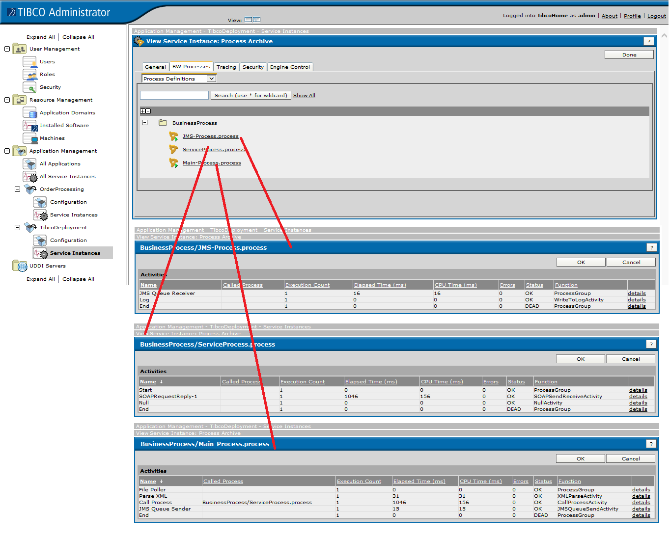Image resolution: width=669 pixels, height=537 pixels.
Task: Select the JMS-Process.process gear icon
Action: [x=174, y=136]
